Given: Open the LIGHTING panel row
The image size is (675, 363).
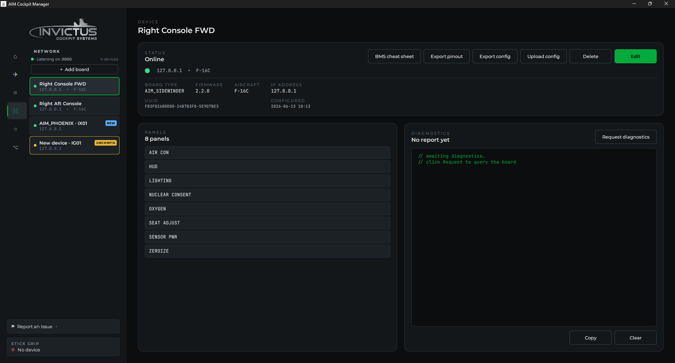Looking at the screenshot, I should coord(268,181).
